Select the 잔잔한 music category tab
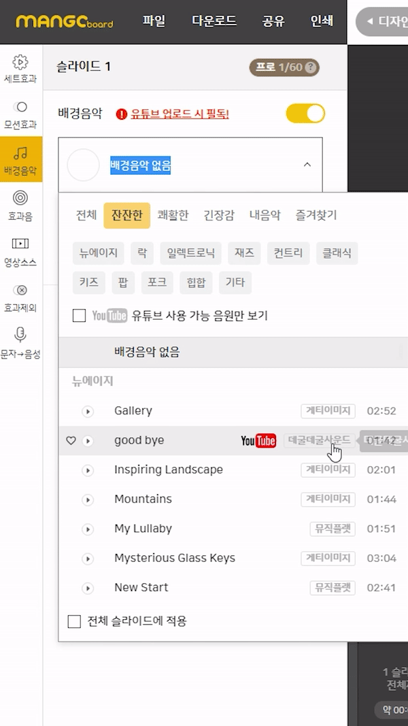Image resolution: width=408 pixels, height=726 pixels. point(126,215)
